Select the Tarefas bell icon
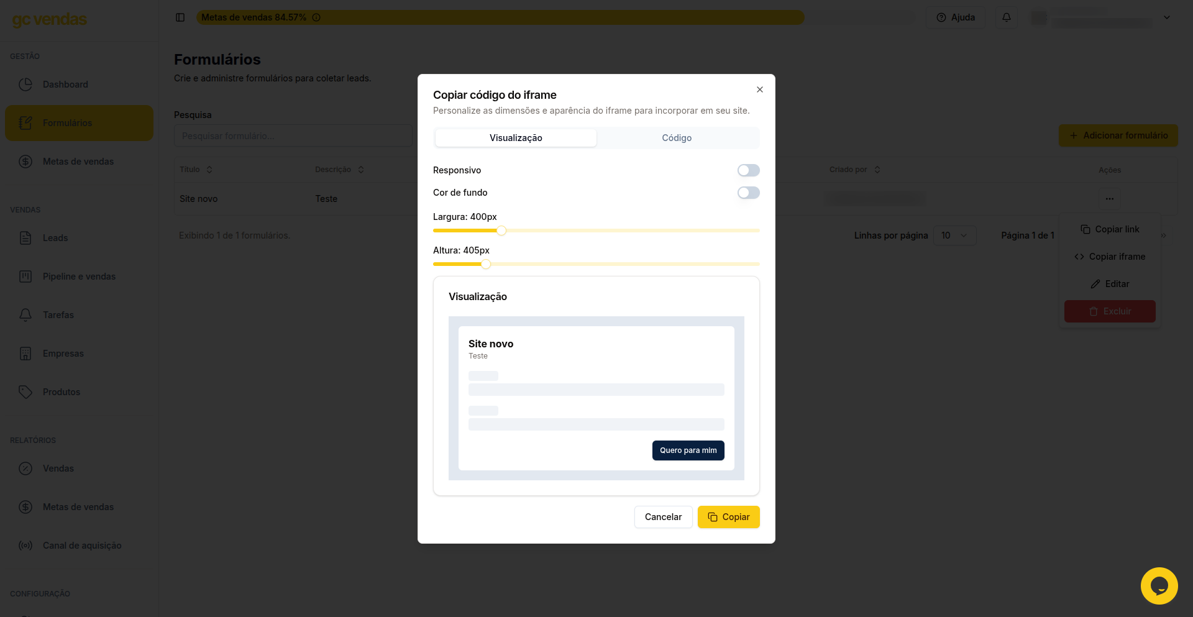The width and height of the screenshot is (1193, 617). pos(25,315)
